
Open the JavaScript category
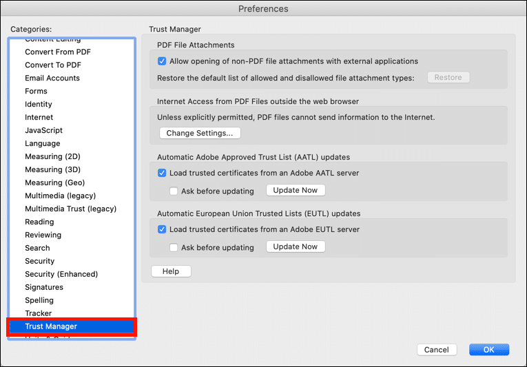[43, 130]
